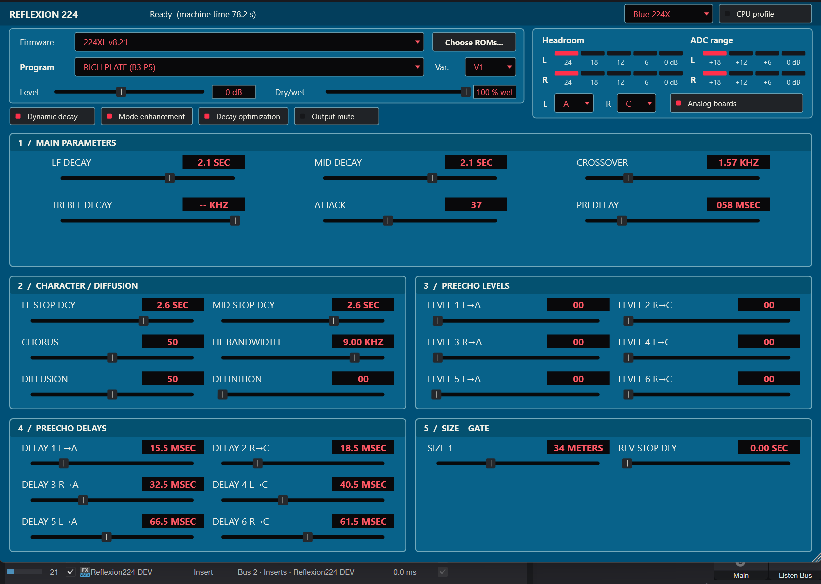Image resolution: width=821 pixels, height=584 pixels.
Task: Click the HF BANDWIDTH slider handle
Action: pyautogui.click(x=355, y=358)
